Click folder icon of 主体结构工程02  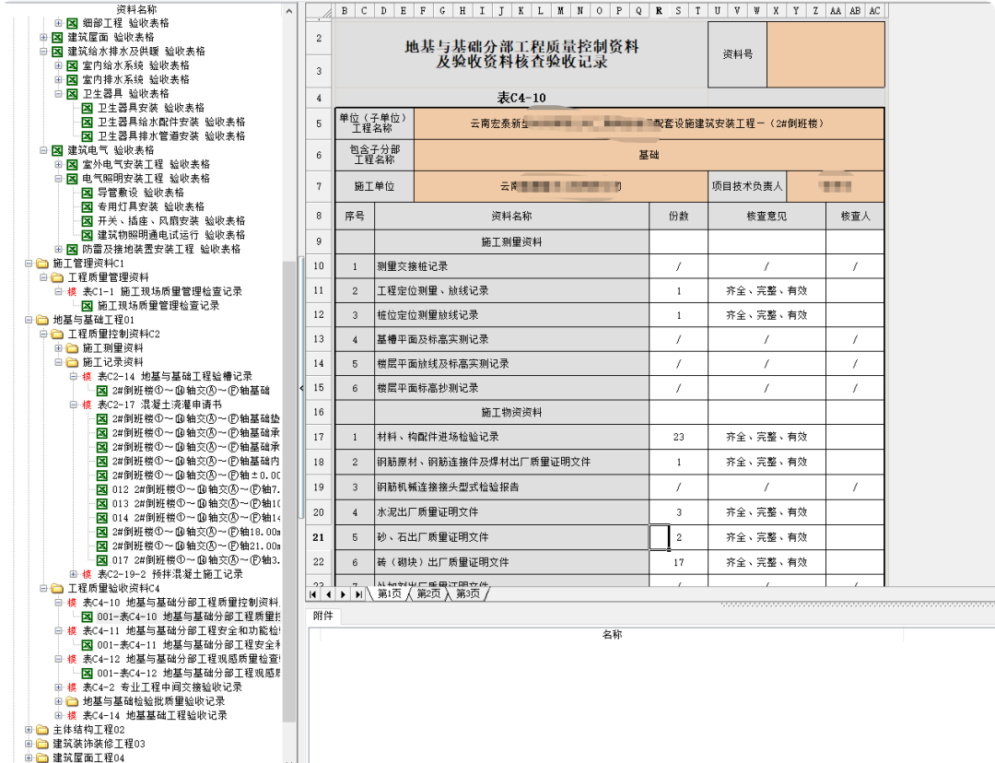(x=42, y=730)
